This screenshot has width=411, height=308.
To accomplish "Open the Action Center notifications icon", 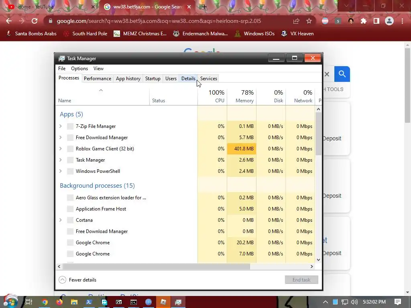I will pos(398,302).
